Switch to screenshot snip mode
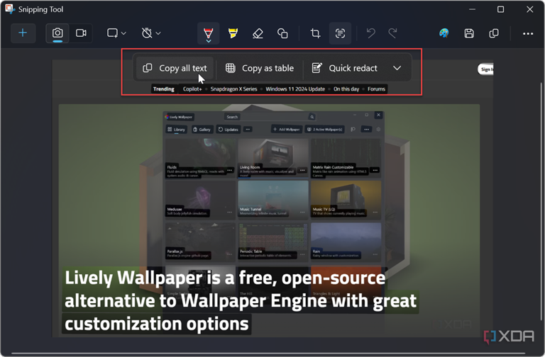 [57, 33]
